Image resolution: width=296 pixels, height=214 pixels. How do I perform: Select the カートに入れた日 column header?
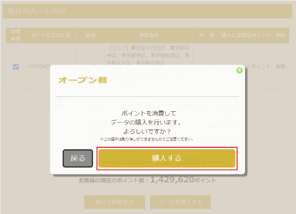click(51, 35)
